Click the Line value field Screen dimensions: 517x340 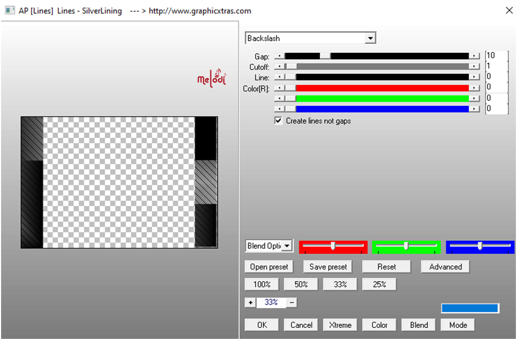pyautogui.click(x=497, y=76)
